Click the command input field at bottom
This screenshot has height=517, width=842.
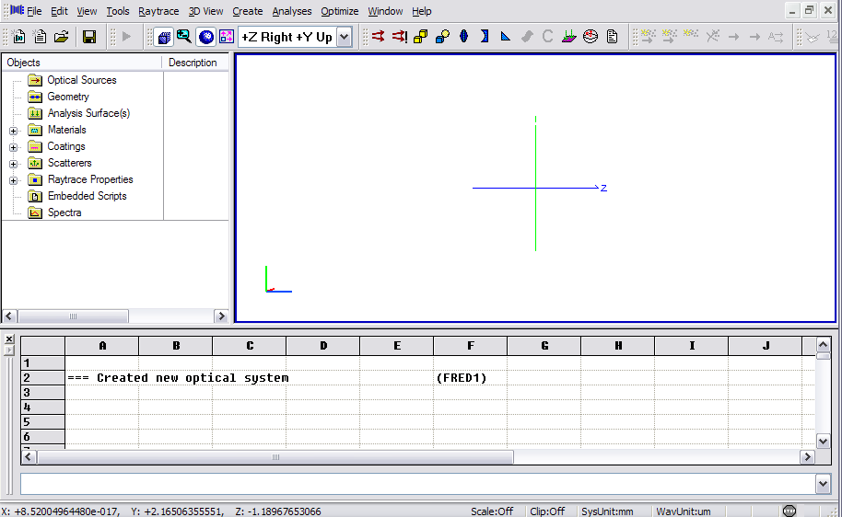416,484
